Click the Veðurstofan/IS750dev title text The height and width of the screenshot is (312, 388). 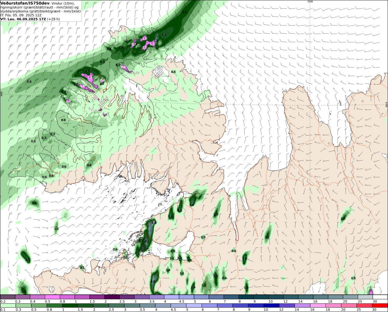click(25, 3)
